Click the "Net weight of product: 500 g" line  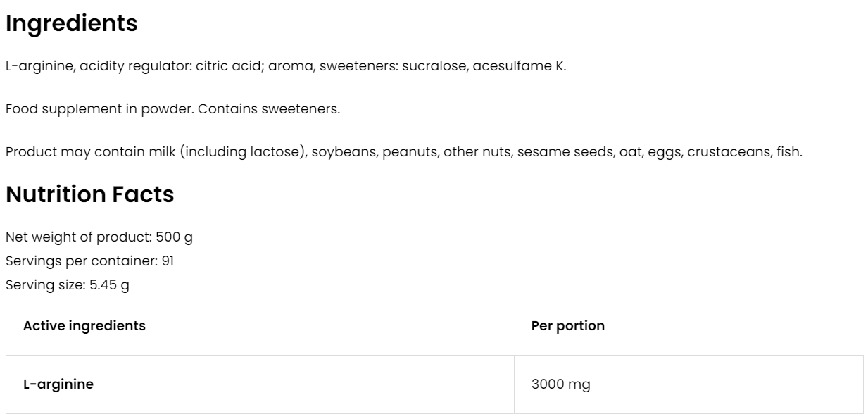tap(99, 237)
